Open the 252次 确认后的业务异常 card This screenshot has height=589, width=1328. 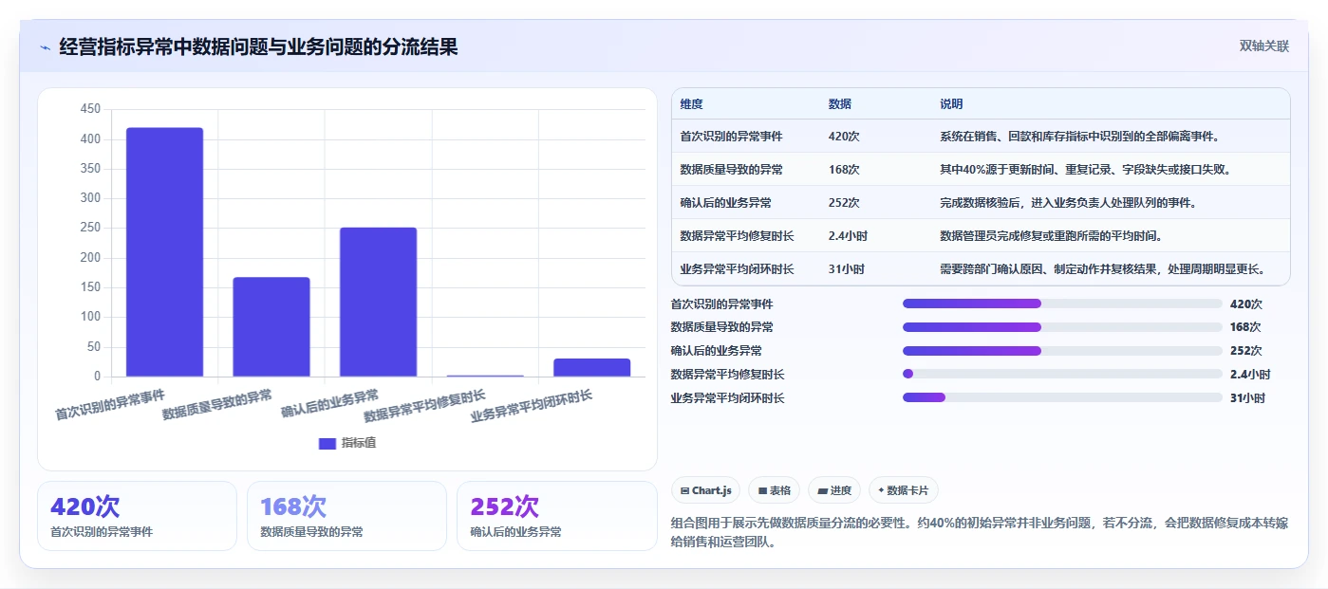[x=556, y=516]
